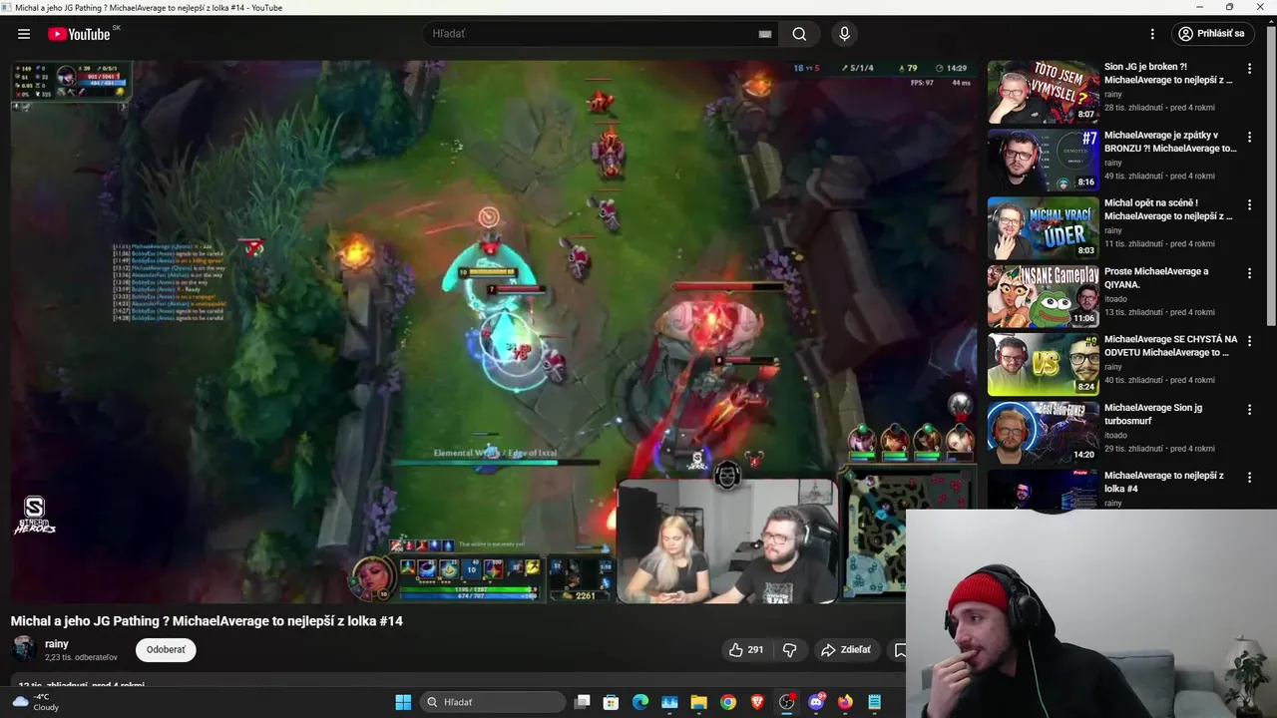The image size is (1277, 718).
Task: Click the Windows taskbar Hľadať search box
Action: click(493, 702)
